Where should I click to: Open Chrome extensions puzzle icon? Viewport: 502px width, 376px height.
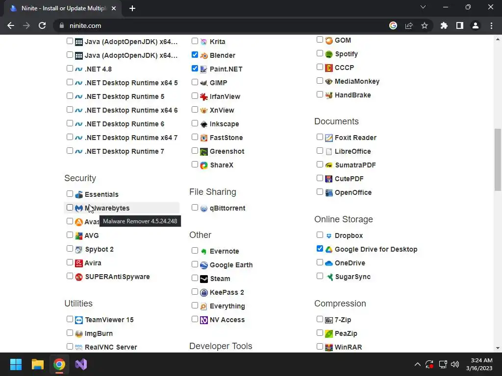[x=444, y=25]
